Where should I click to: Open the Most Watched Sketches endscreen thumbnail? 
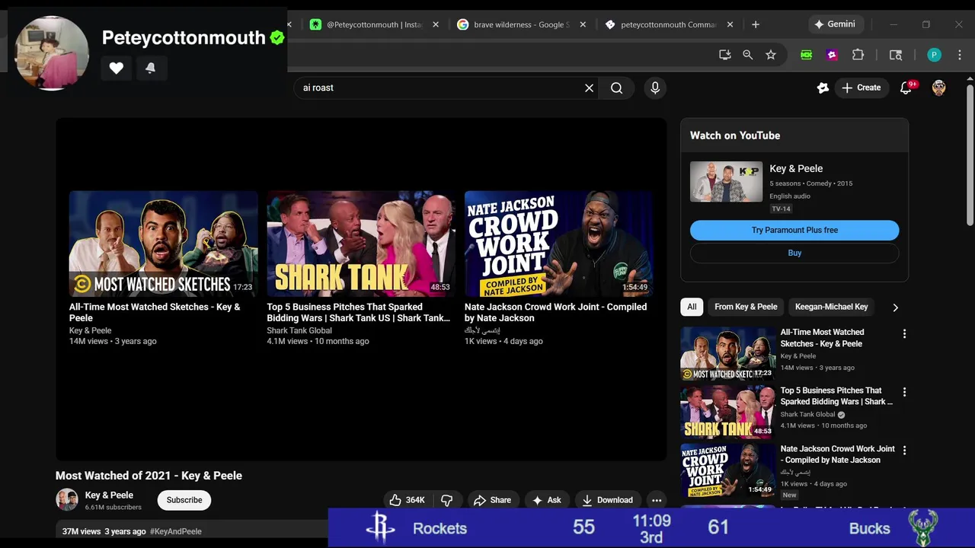[163, 244]
